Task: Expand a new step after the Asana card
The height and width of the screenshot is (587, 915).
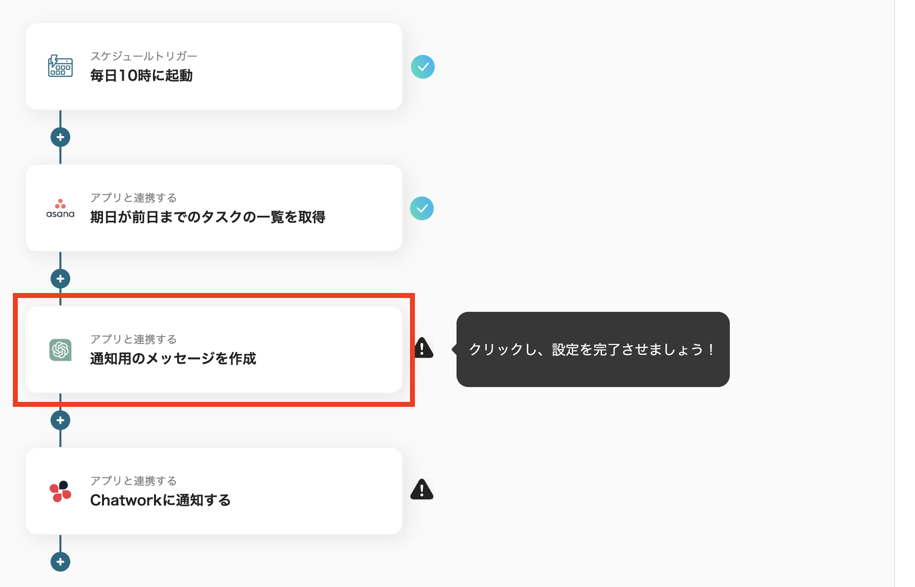Action: click(x=60, y=278)
